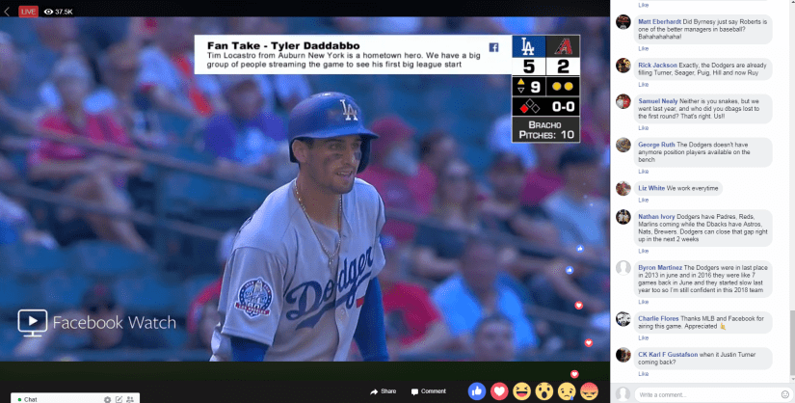React with the Wow face

(544, 391)
